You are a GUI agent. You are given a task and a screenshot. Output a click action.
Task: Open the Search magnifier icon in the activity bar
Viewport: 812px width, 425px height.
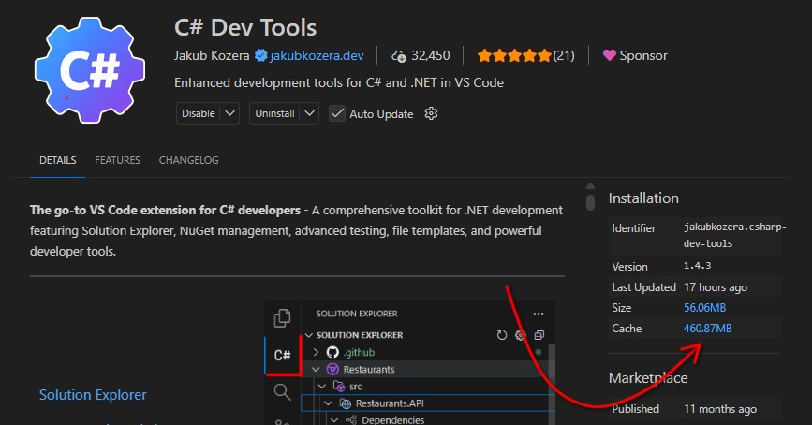(282, 392)
